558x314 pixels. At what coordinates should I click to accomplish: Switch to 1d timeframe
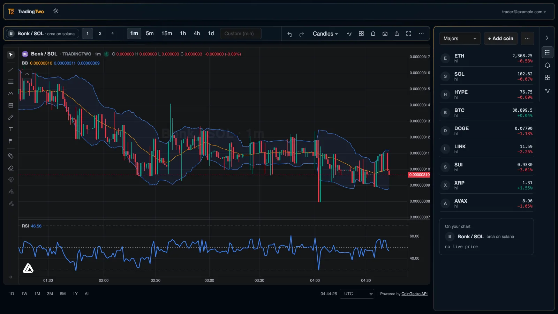211,33
